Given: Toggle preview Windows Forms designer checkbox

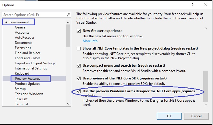Looking at the screenshot, I should coord(79,91).
